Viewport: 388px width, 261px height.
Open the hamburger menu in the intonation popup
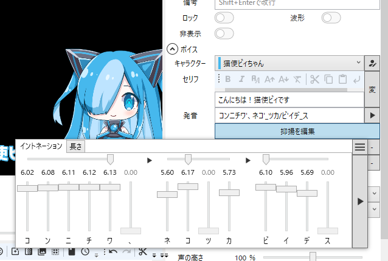pyautogui.click(x=360, y=147)
